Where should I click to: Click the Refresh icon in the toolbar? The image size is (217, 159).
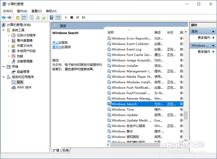[x=38, y=17]
